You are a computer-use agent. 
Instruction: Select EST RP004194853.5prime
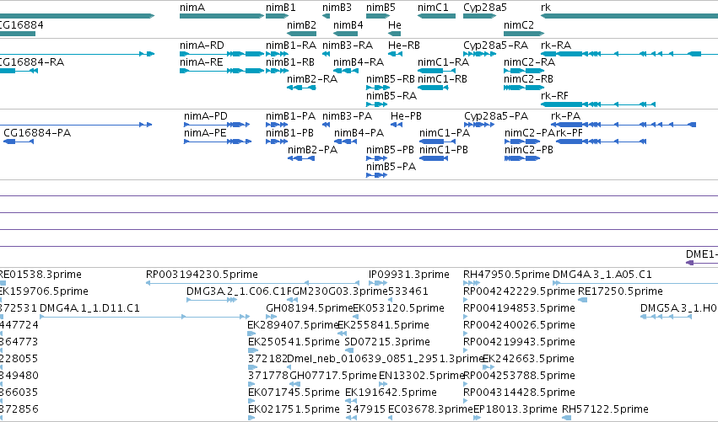(x=466, y=317)
